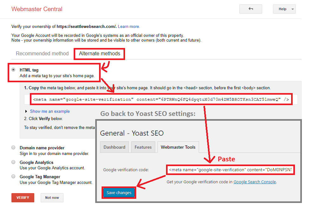Screen dimensions: 313x209
Task: Expand Show me an example
Action: pyautogui.click(x=50, y=111)
